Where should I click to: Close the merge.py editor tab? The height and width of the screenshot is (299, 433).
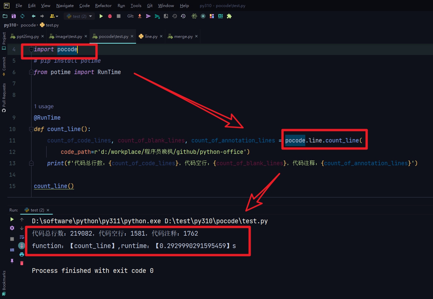(x=196, y=37)
